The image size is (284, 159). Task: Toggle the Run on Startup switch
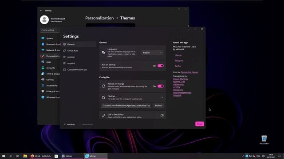[x=161, y=66]
